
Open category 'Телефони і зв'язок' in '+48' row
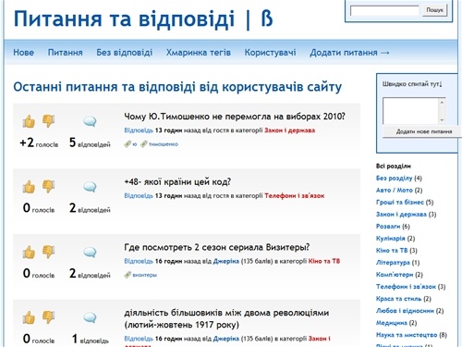294,195
